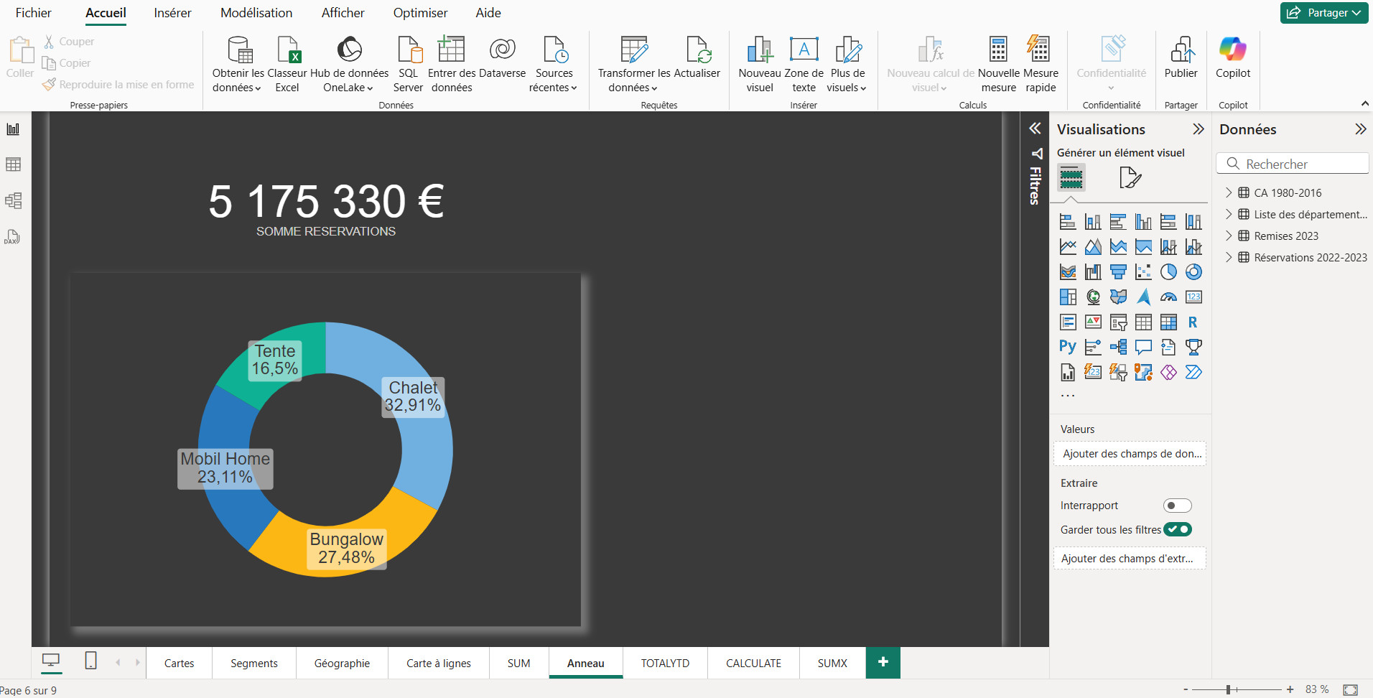Screen dimensions: 1373x698
Task: Click Nouvelle mesure in the ribbon
Action: (x=999, y=65)
